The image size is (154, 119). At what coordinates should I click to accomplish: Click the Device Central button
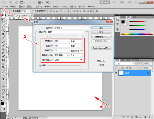click(101, 48)
